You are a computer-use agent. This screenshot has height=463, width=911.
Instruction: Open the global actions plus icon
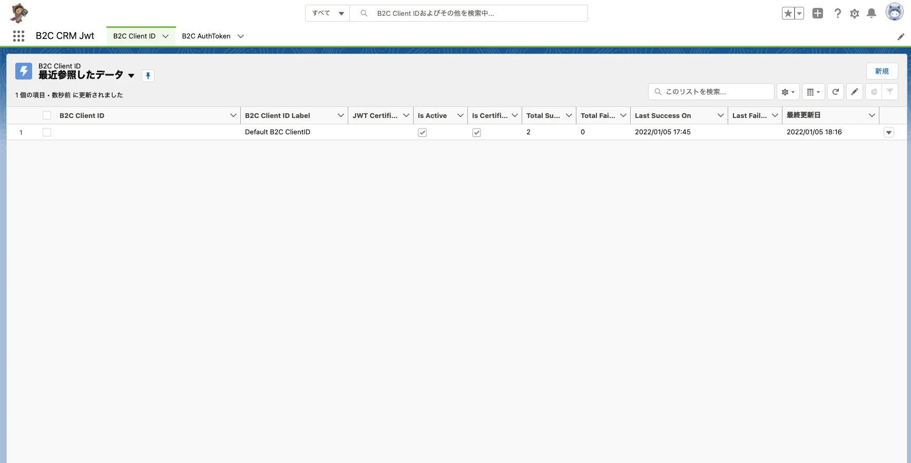click(x=818, y=13)
